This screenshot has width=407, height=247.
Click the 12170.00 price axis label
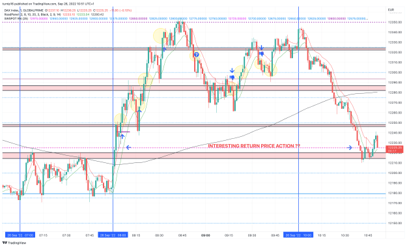pos(395,203)
